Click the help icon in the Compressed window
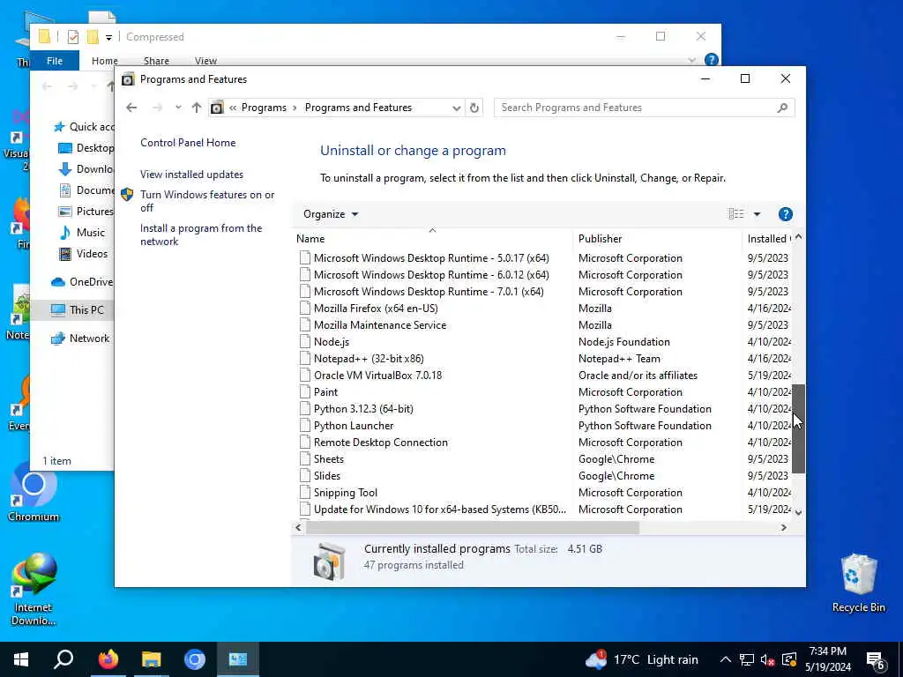The image size is (903, 677). coord(712,60)
